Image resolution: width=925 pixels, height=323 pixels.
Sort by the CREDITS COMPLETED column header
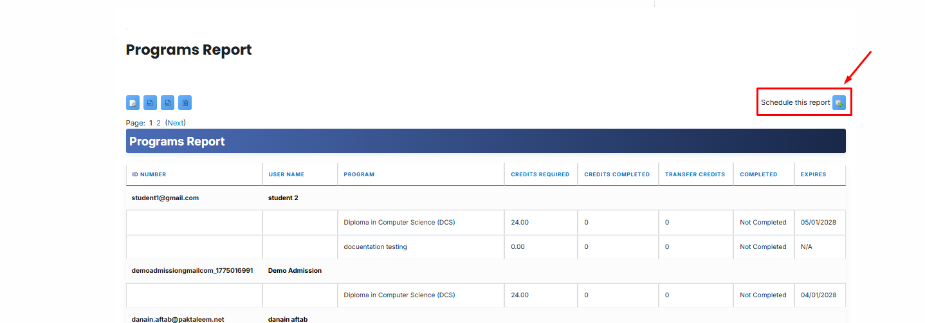617,174
